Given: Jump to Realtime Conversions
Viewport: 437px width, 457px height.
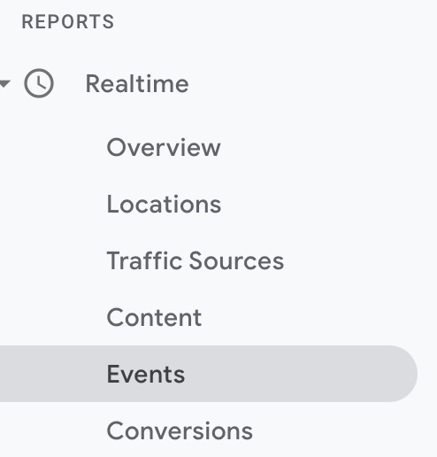Looking at the screenshot, I should [180, 430].
